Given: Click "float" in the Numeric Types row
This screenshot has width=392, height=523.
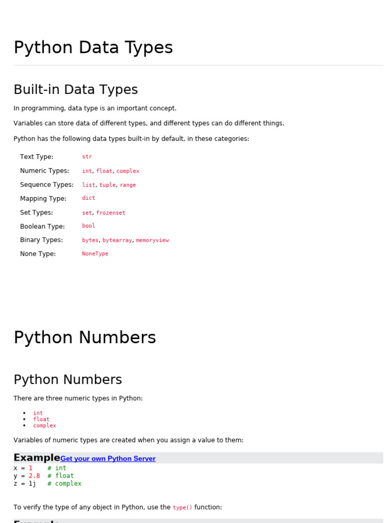Looking at the screenshot, I should click(x=104, y=171).
